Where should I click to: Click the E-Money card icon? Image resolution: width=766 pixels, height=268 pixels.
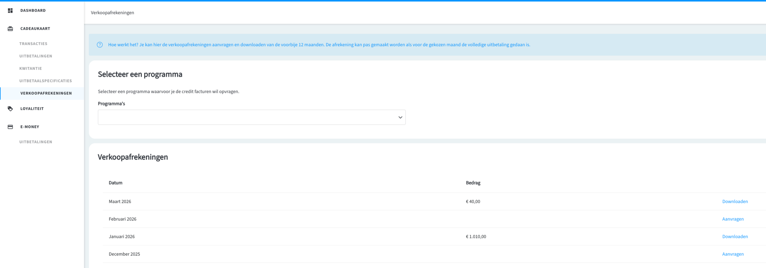[10, 127]
